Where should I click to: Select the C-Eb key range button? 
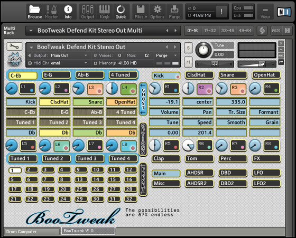(x=23, y=75)
